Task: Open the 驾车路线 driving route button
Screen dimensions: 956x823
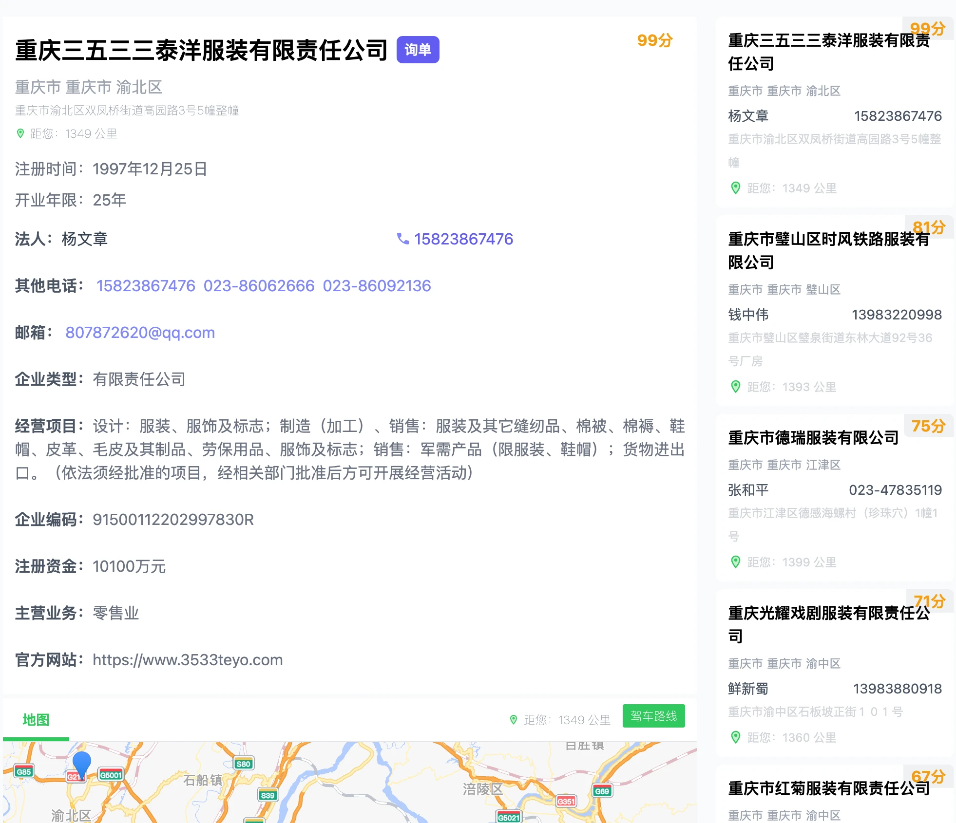Action: point(653,716)
